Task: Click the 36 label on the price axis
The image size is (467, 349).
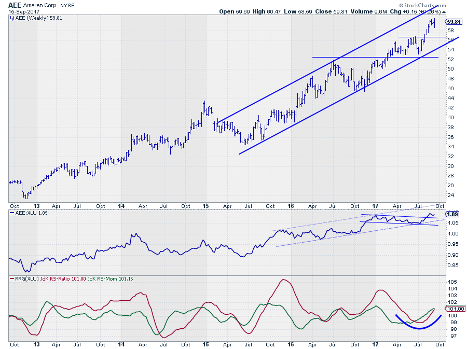Action: (x=450, y=137)
